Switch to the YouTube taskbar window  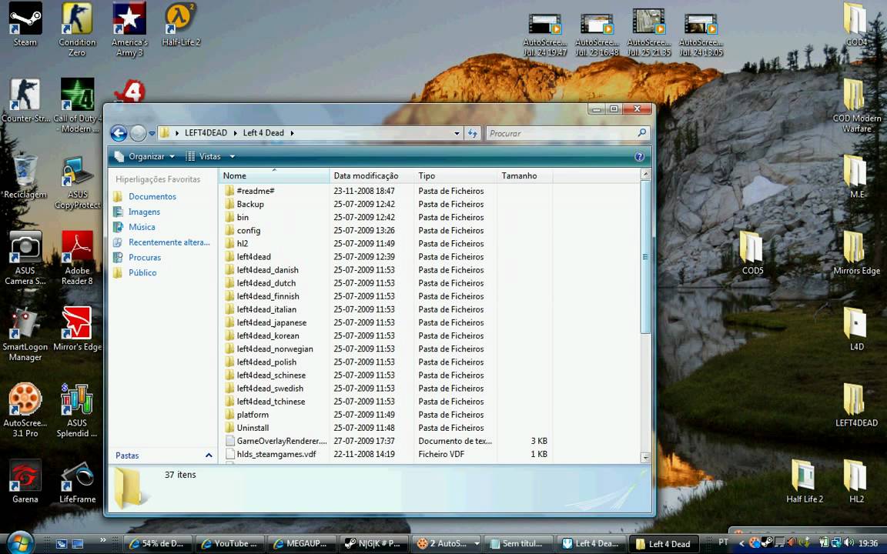(x=230, y=544)
